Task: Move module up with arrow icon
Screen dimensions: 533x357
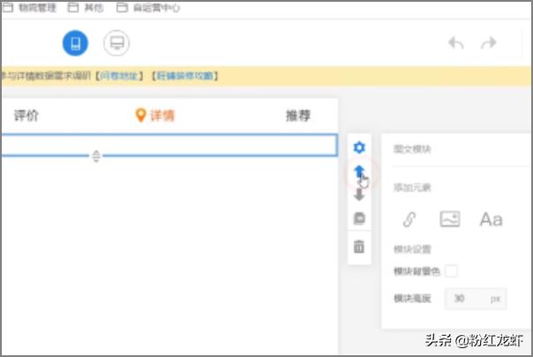Action: click(359, 172)
